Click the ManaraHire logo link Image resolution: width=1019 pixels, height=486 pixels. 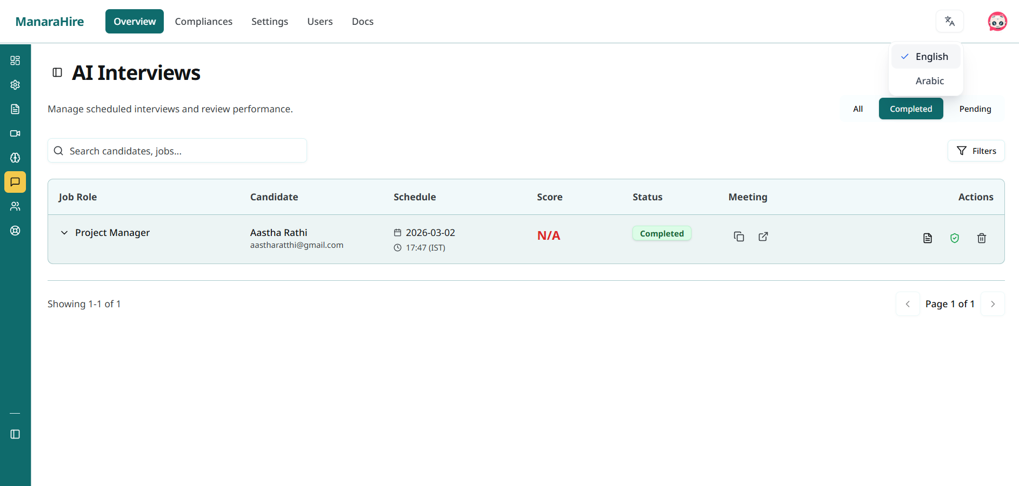50,22
